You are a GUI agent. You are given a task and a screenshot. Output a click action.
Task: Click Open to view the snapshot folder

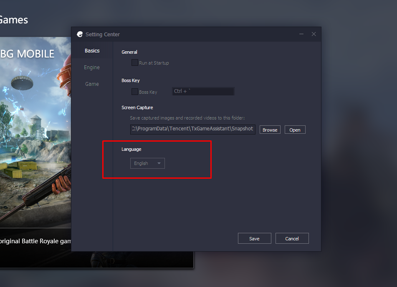(x=295, y=130)
